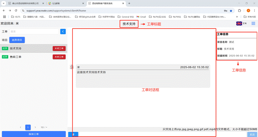The width and height of the screenshot is (258, 137).
Task: Open tab search dropdown arrow
Action: point(3,3)
